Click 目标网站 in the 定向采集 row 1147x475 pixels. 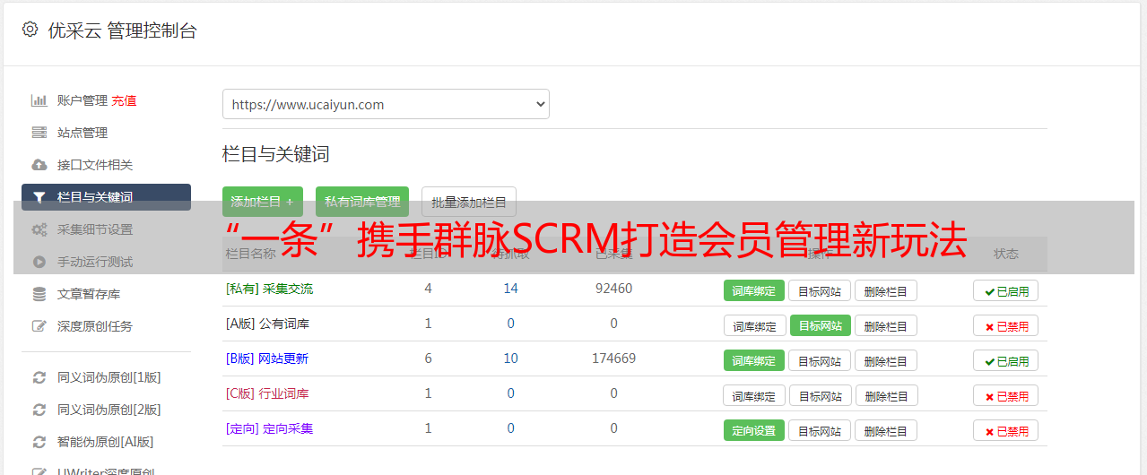pyautogui.click(x=820, y=430)
